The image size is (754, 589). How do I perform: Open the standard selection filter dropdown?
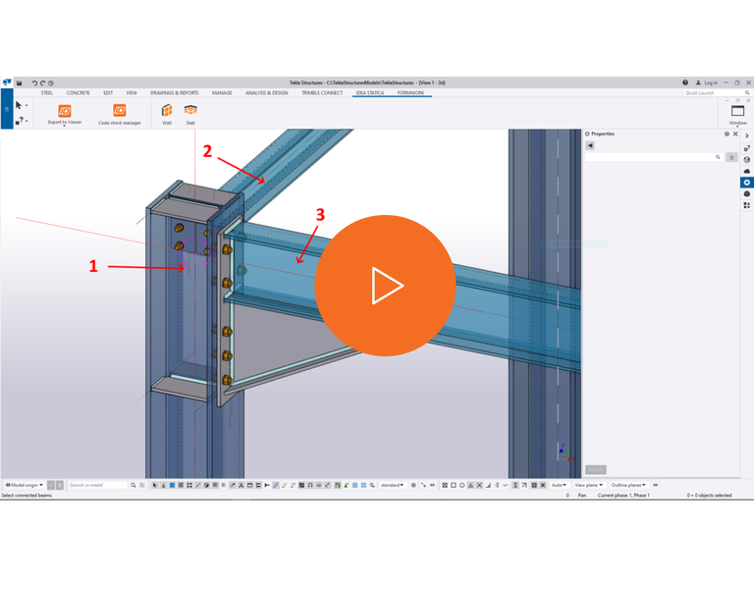392,485
